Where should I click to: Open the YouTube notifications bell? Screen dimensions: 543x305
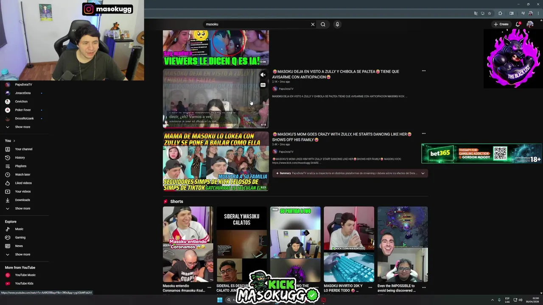(518, 24)
